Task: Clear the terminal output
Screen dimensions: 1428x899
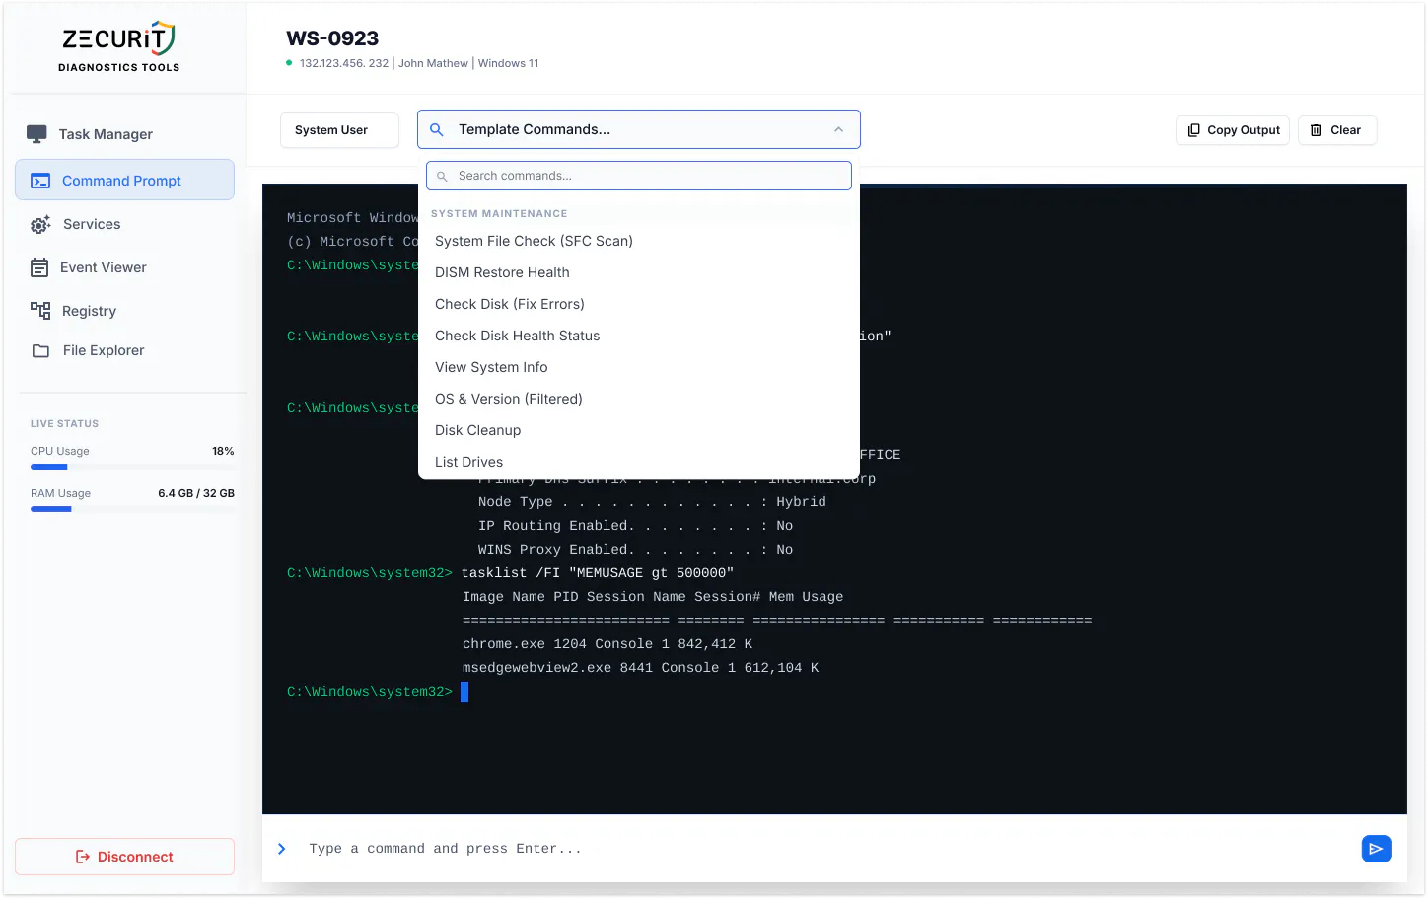Action: [x=1336, y=130]
